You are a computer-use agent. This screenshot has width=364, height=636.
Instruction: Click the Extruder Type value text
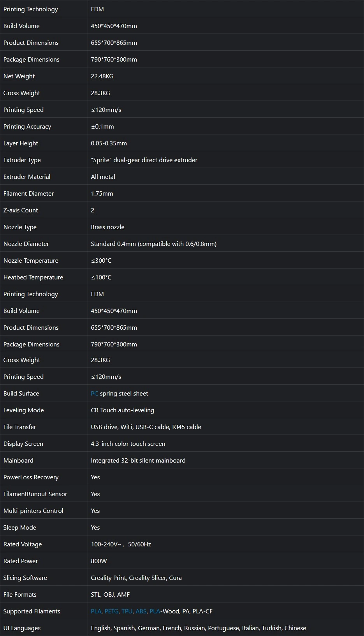[x=144, y=160]
